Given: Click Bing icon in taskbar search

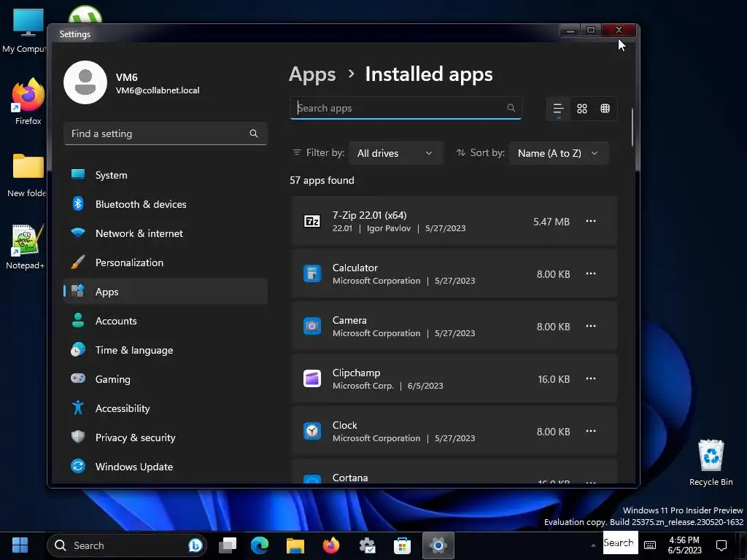Looking at the screenshot, I should tap(196, 545).
